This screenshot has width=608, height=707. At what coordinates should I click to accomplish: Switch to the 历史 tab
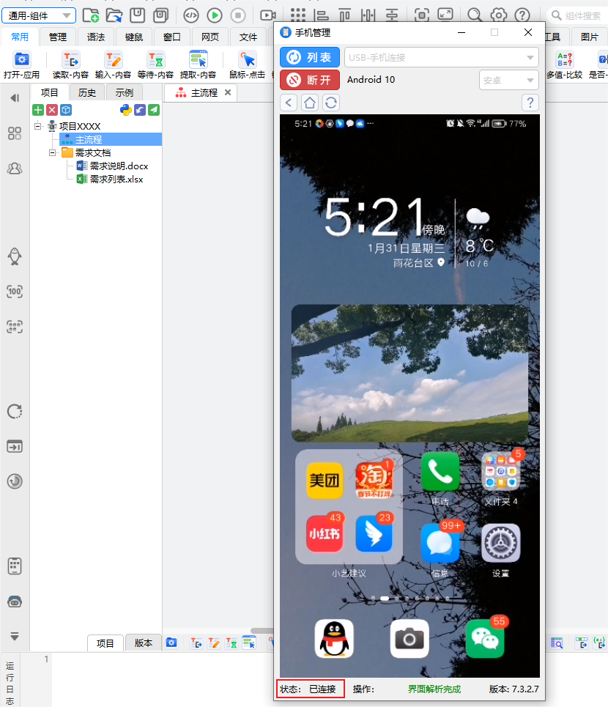coord(87,92)
